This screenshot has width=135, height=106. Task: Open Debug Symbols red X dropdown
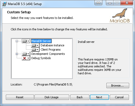point(26,58)
